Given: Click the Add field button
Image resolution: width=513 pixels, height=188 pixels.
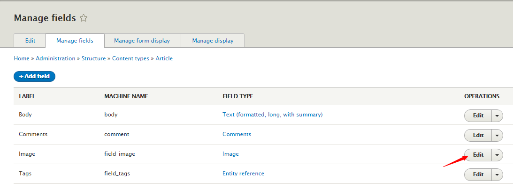Looking at the screenshot, I should click(34, 76).
